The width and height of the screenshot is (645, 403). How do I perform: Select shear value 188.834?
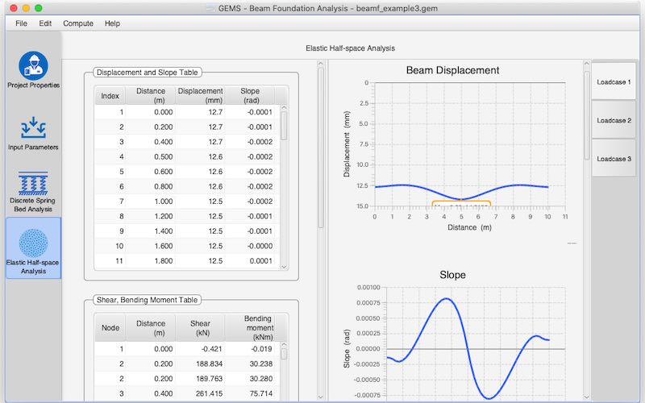click(200, 364)
